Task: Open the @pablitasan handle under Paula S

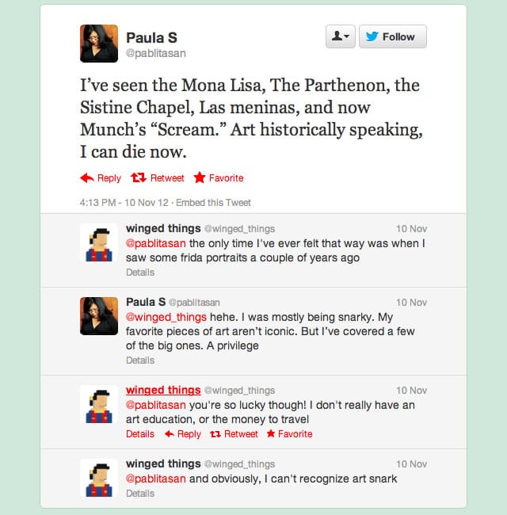Action: click(156, 53)
